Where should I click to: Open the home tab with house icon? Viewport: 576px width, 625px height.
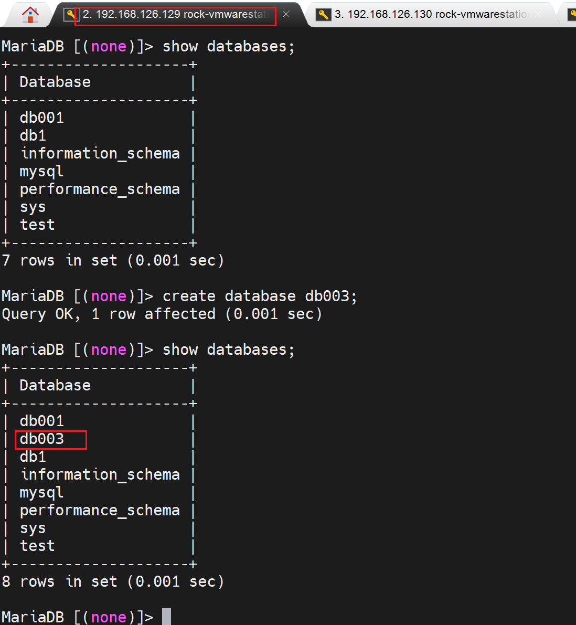click(x=30, y=14)
